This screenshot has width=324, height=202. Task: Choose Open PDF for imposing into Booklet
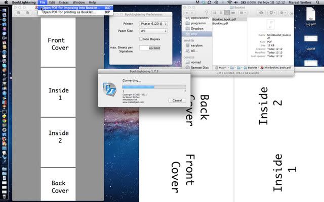(75, 8)
